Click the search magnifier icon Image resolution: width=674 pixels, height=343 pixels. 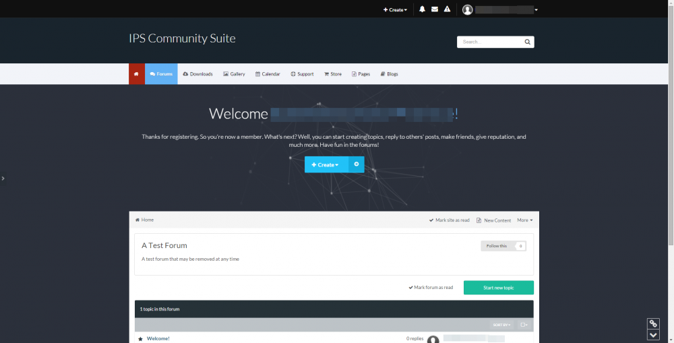[x=527, y=42]
